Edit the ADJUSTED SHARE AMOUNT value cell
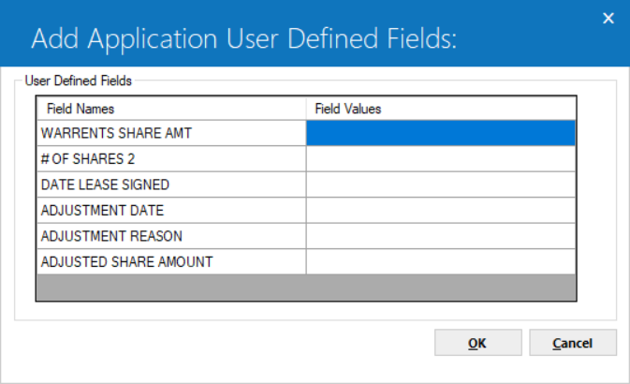The width and height of the screenshot is (630, 384). (x=441, y=261)
